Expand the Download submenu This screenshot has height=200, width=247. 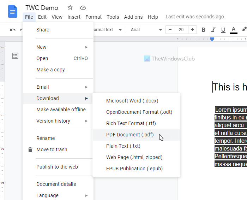click(x=58, y=98)
